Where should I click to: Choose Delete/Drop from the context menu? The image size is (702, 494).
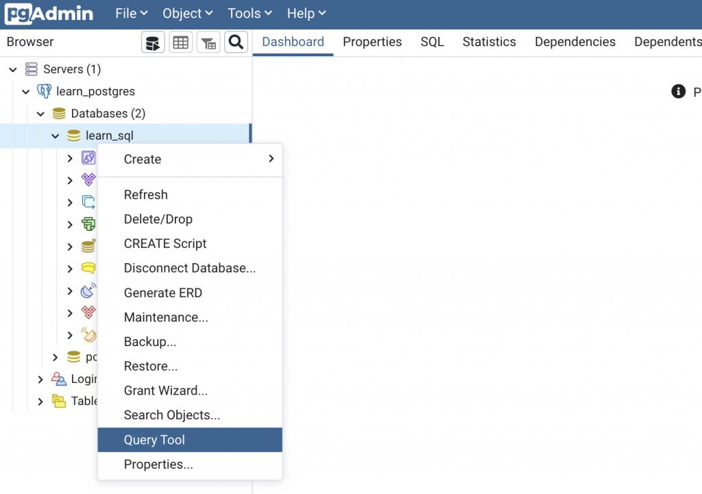[190, 219]
